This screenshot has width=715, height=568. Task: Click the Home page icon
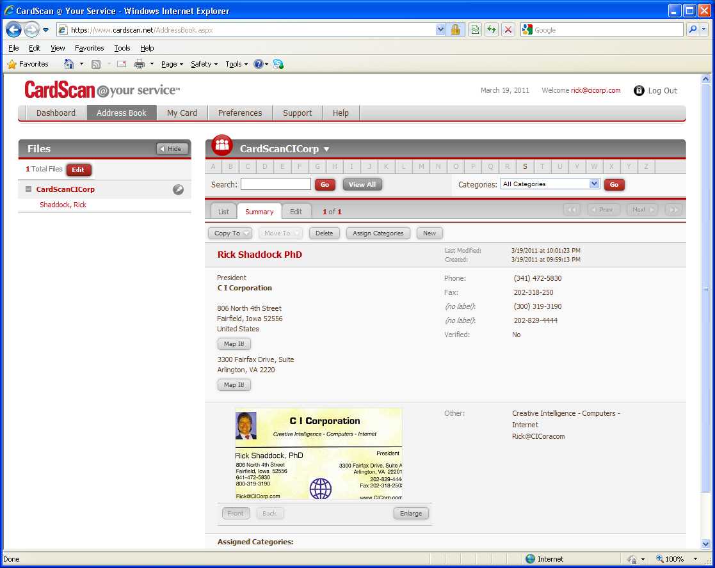69,64
